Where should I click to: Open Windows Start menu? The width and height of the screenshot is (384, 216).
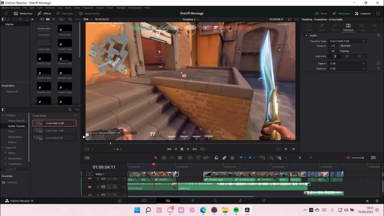click(137, 210)
